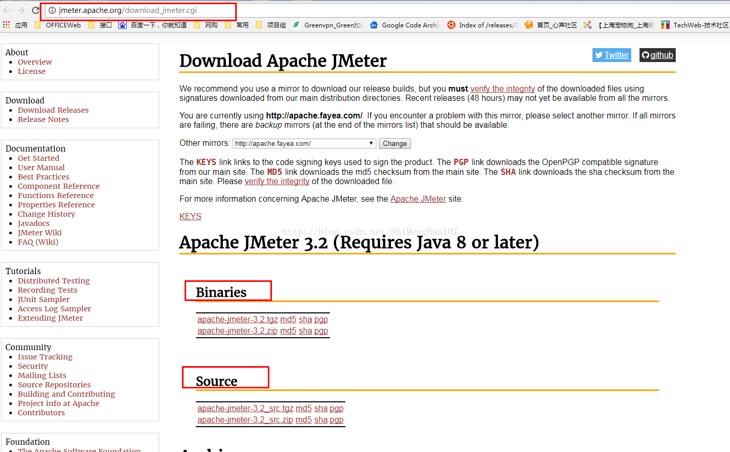Open the TechWeb bookmark

[695, 25]
